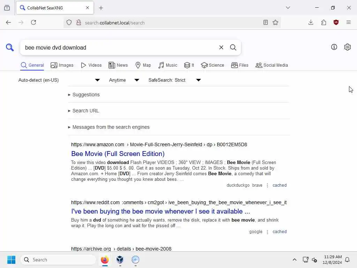Click the Windows taskbar Search box

58,260
